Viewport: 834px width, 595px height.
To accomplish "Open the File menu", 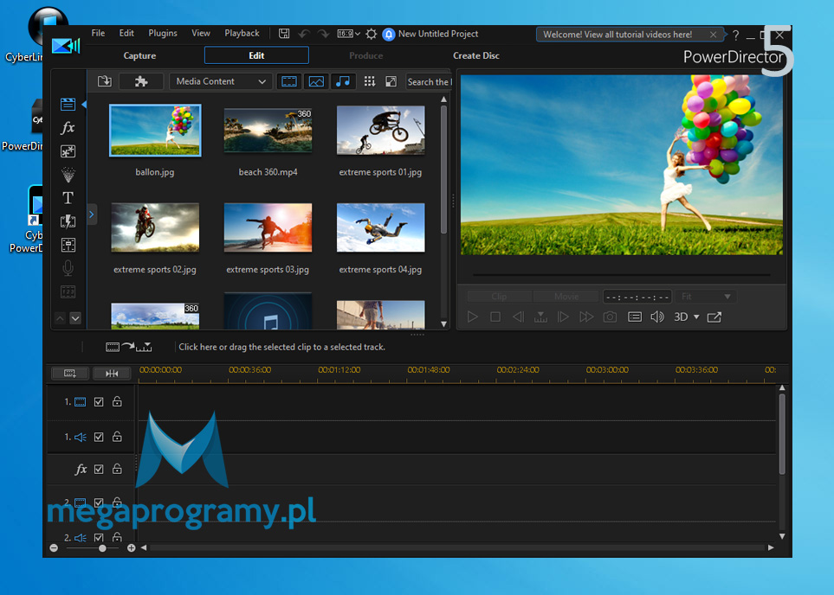I will 98,33.
